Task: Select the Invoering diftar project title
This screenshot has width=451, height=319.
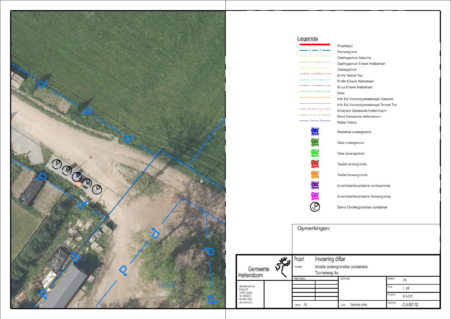Action: (x=330, y=259)
